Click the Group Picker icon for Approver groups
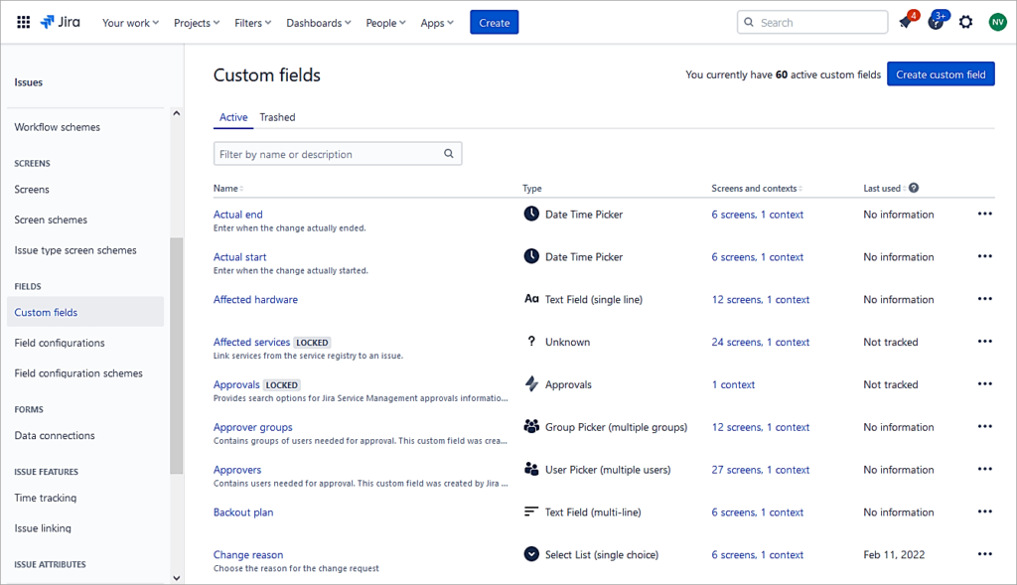The image size is (1017, 585). pos(530,426)
